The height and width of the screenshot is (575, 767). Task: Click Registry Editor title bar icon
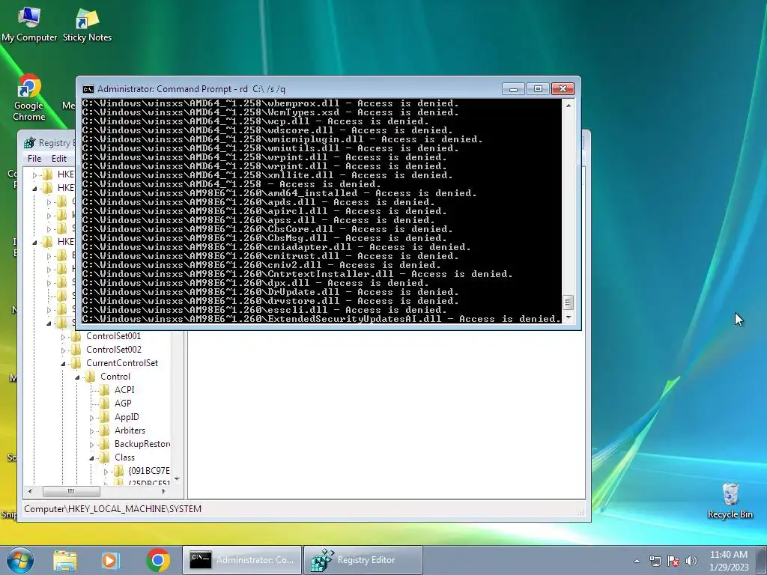coord(30,143)
